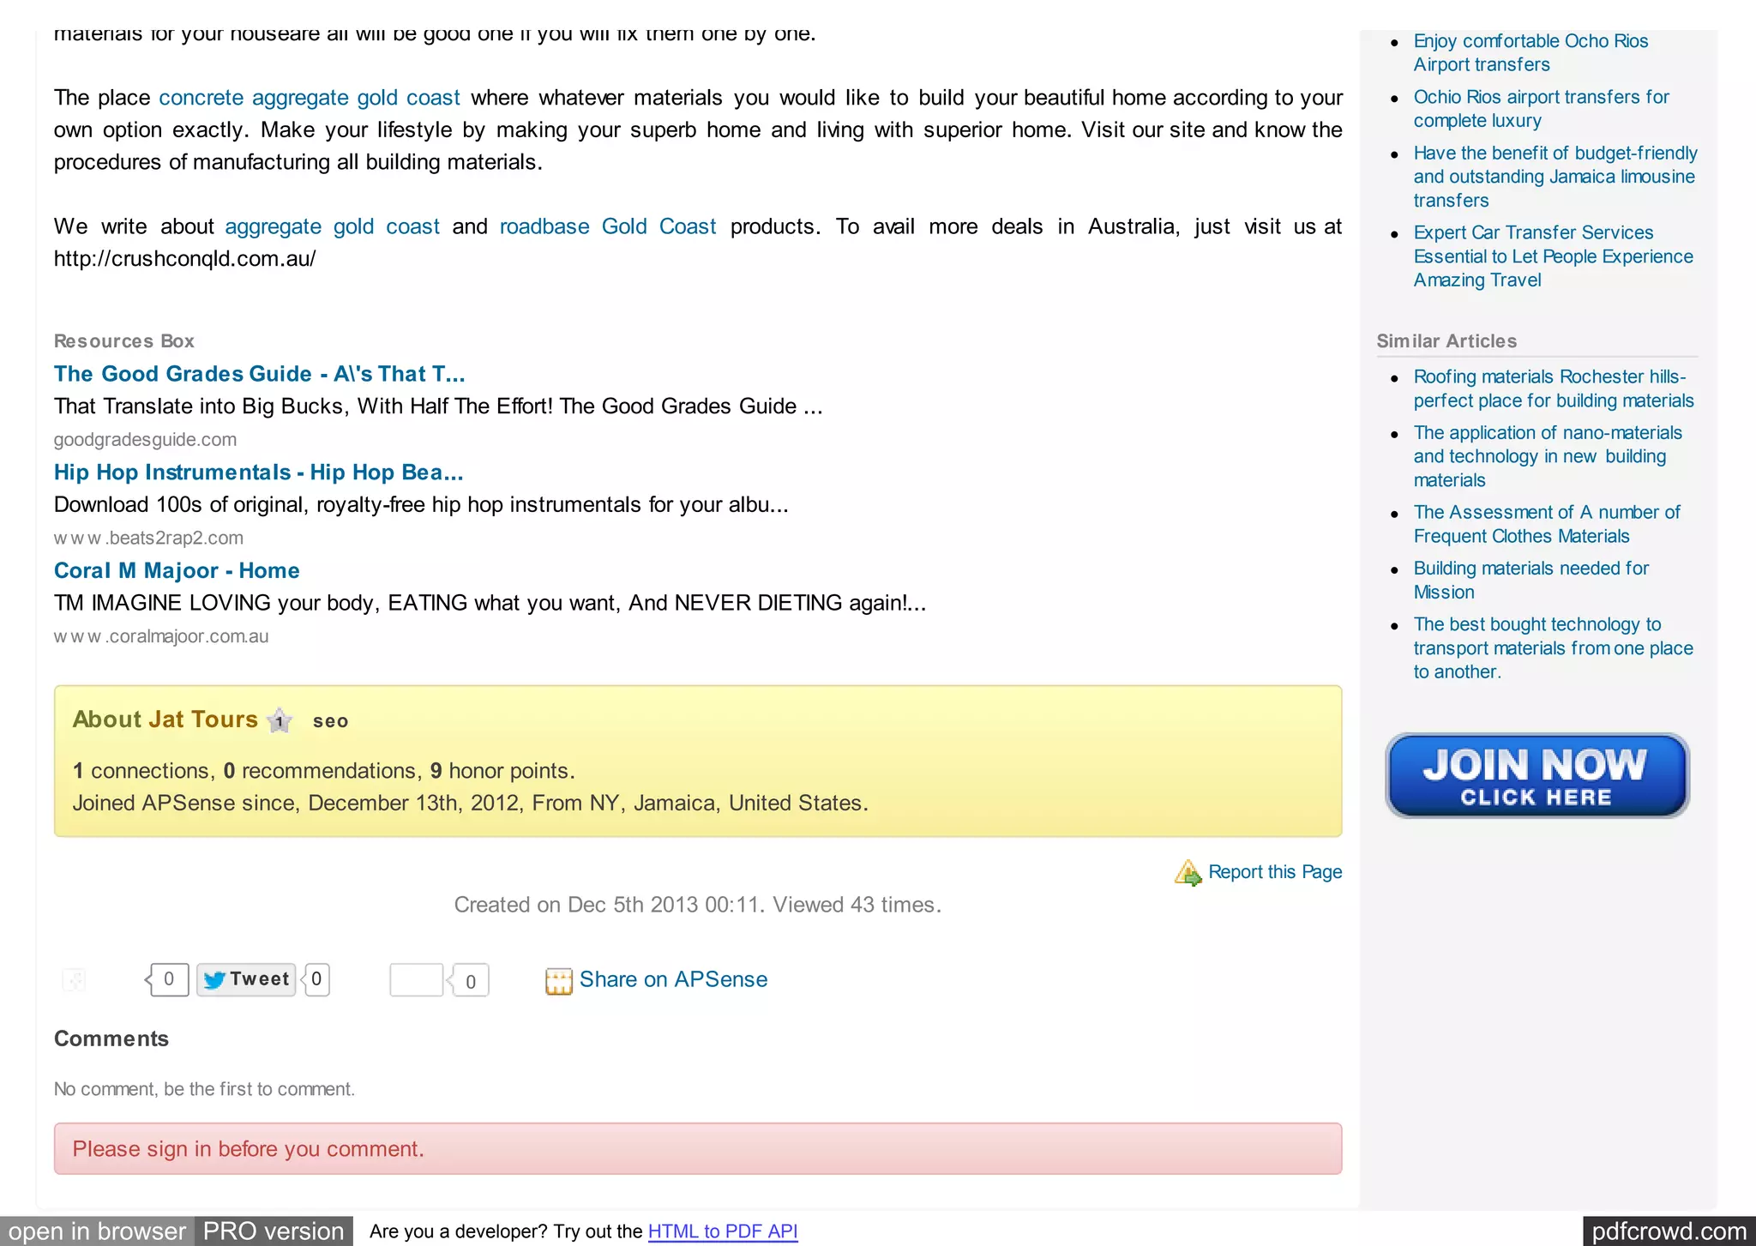Click the star badge next to Jat Tours
1756x1246 pixels.
click(280, 720)
